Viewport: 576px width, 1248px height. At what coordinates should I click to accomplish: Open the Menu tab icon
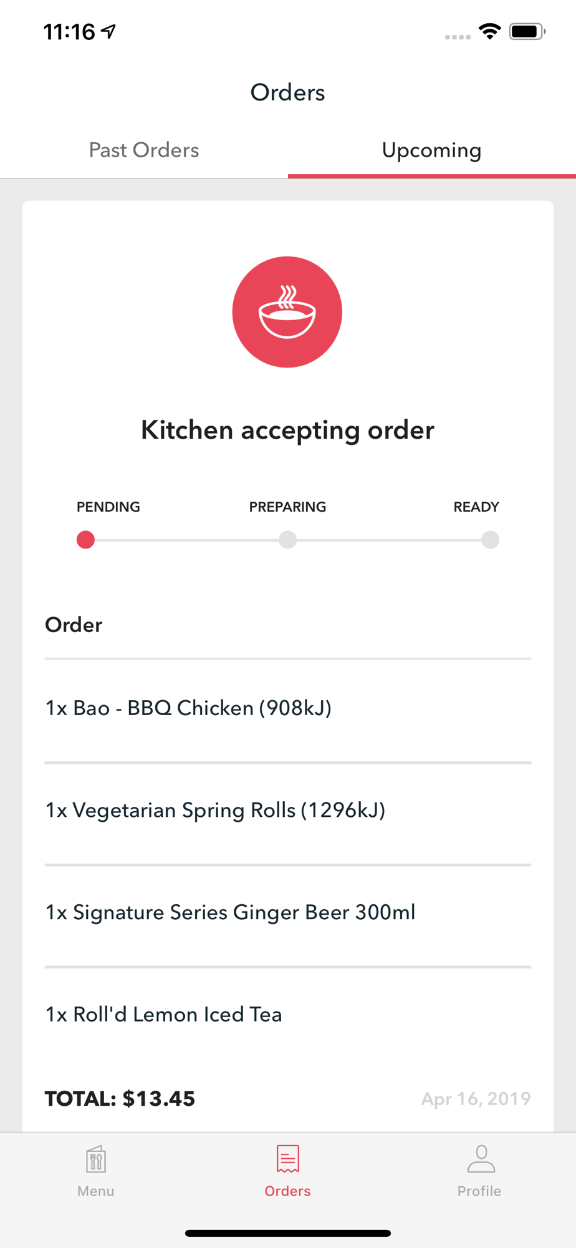pos(96,1160)
